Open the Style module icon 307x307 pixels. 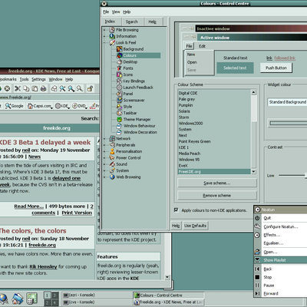[120, 107]
